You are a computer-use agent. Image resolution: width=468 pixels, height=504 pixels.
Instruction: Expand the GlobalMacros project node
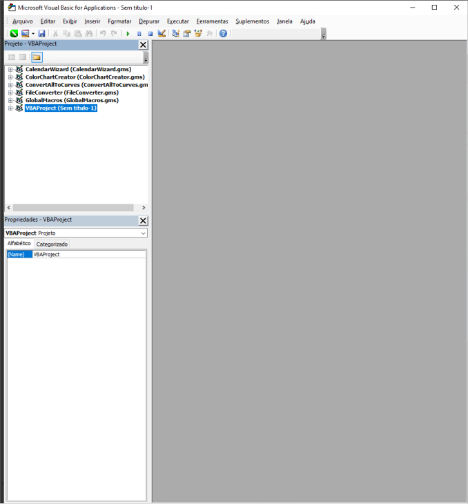pos(10,100)
